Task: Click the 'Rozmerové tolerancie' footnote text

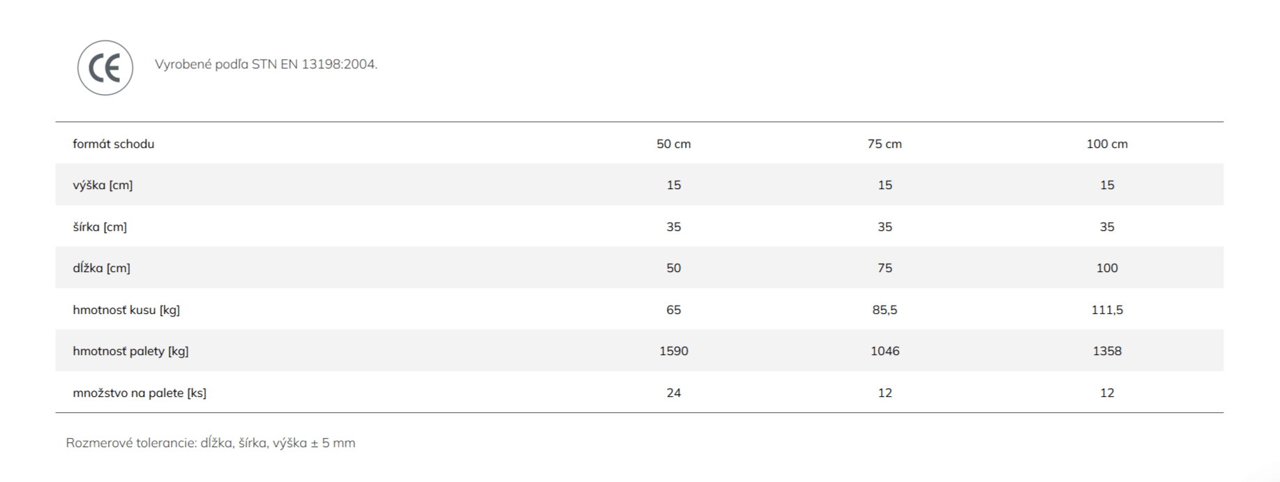Action: [211, 443]
